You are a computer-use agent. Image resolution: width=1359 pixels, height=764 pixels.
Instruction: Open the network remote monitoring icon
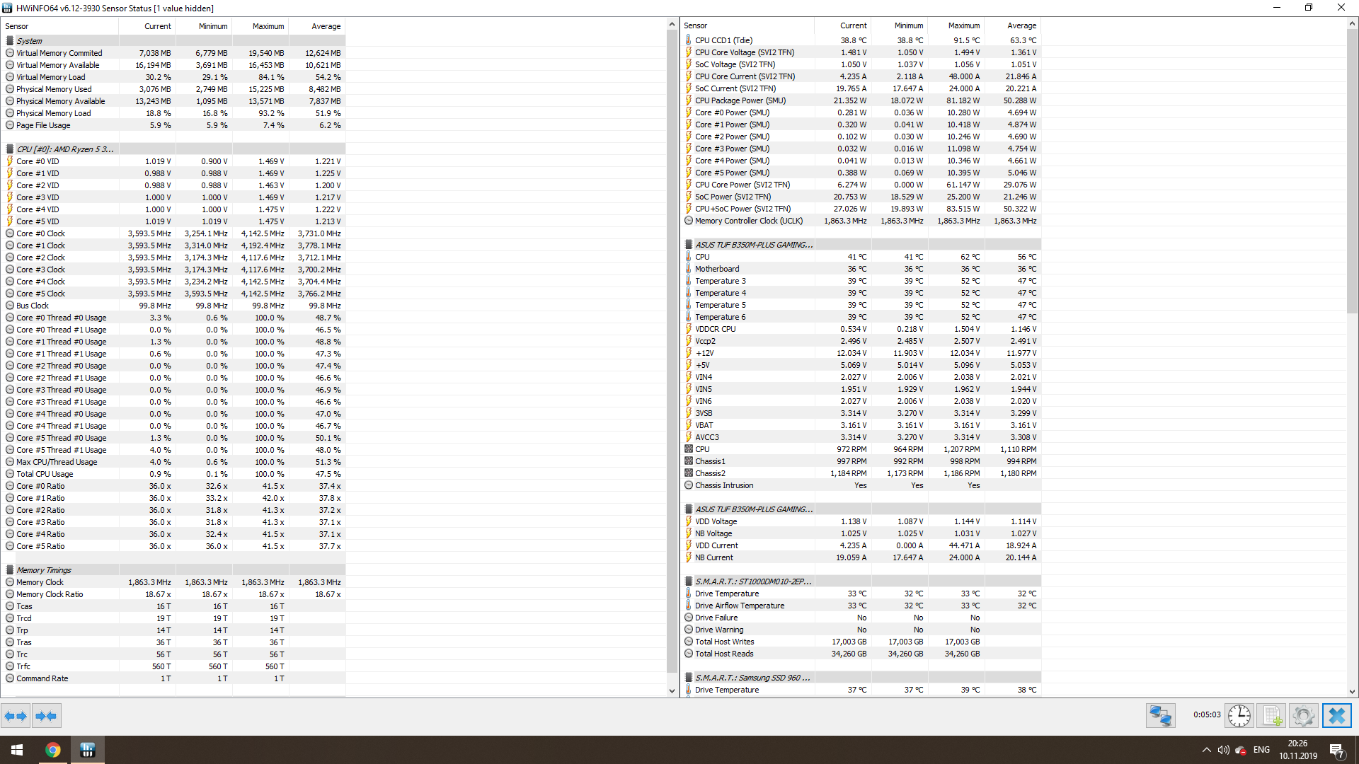[1160, 716]
